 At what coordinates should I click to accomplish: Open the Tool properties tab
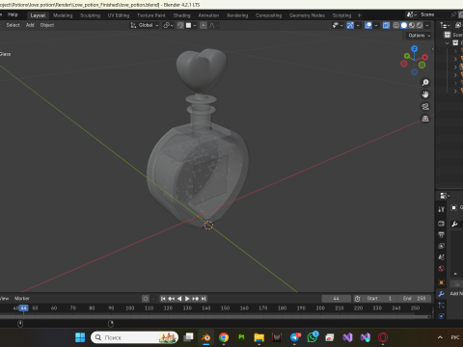442,209
